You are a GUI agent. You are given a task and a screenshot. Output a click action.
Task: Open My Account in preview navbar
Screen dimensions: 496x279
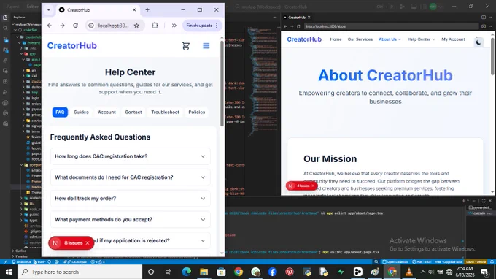pos(453,39)
